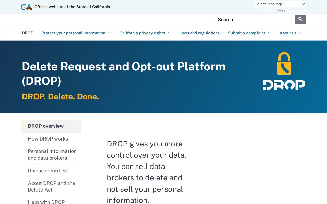Screen dimensions: 327x204
Task: Open Unique identifiers page
Action: [51, 171]
